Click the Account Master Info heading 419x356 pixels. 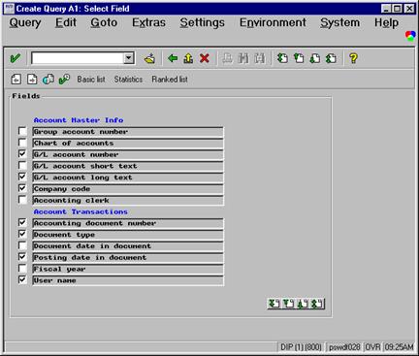tap(79, 120)
